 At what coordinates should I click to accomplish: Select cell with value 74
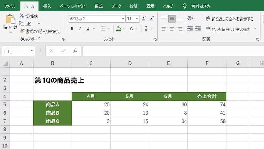207,105
